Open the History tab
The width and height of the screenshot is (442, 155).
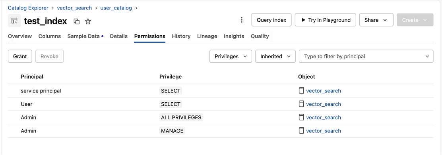pyautogui.click(x=181, y=36)
